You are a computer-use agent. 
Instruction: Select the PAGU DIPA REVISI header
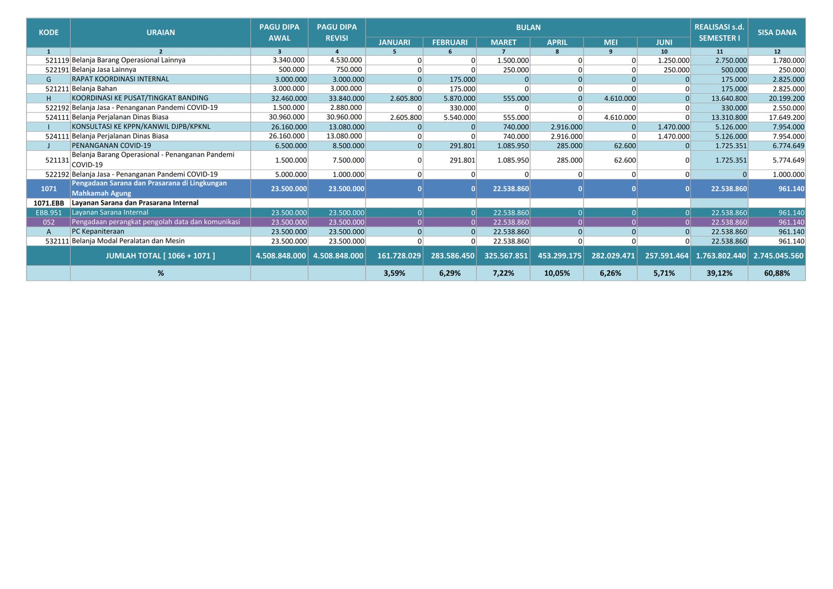[x=337, y=32]
